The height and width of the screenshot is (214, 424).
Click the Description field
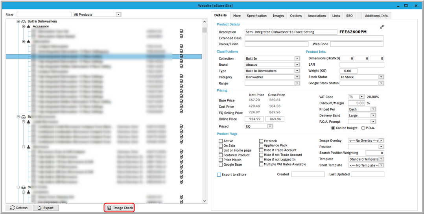click(x=291, y=32)
